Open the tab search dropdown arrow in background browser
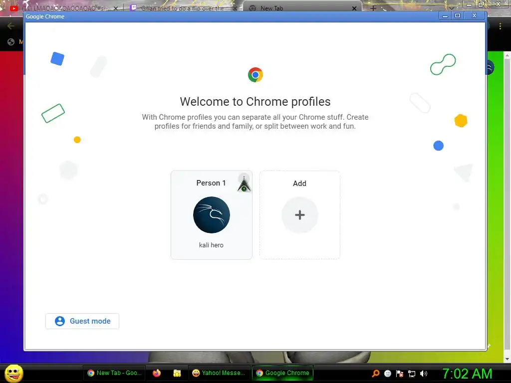The width and height of the screenshot is (511, 383). point(451,8)
